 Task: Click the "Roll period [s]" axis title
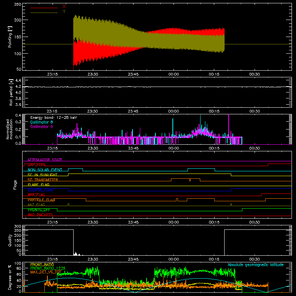(11, 92)
